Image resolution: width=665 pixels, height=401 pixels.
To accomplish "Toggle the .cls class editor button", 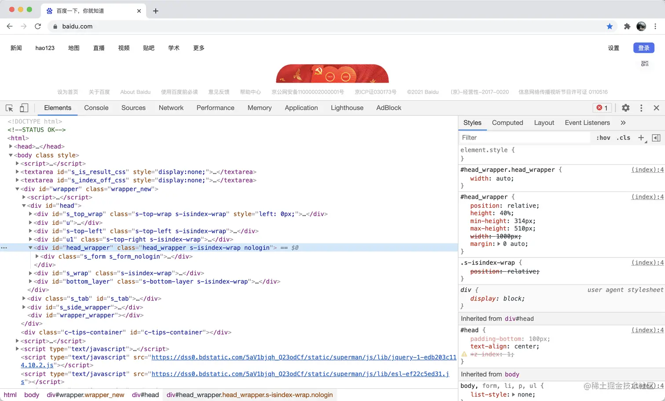I will click(x=623, y=137).
